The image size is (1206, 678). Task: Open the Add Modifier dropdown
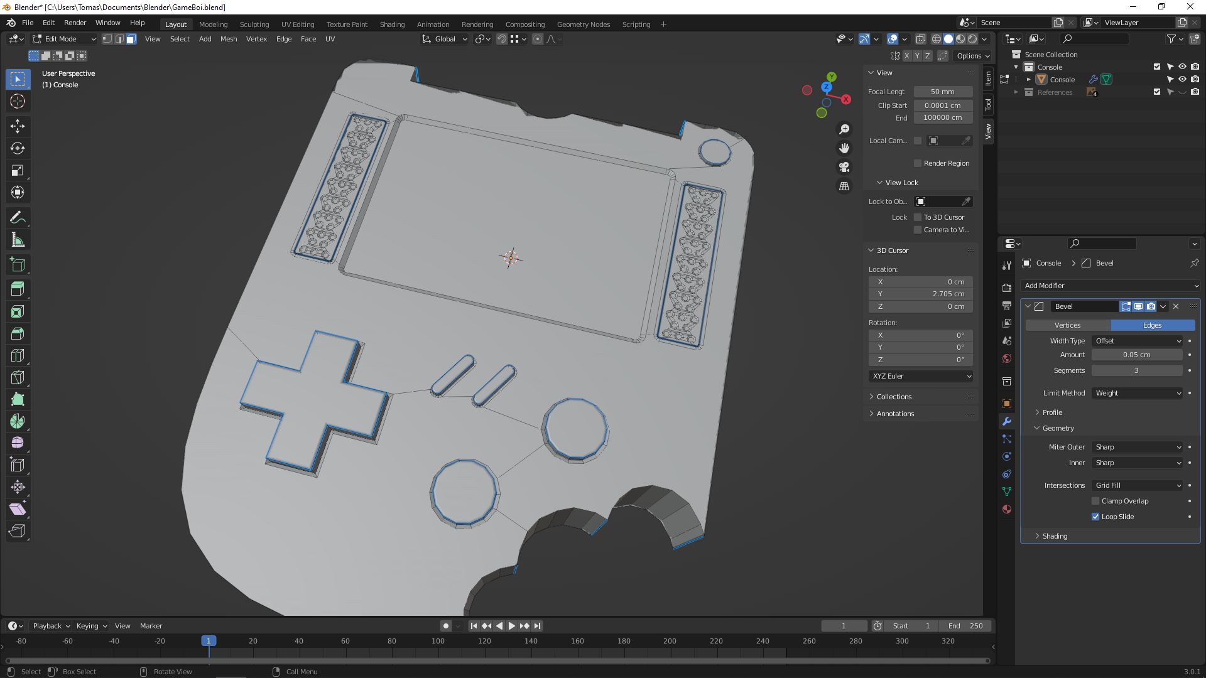point(1110,286)
